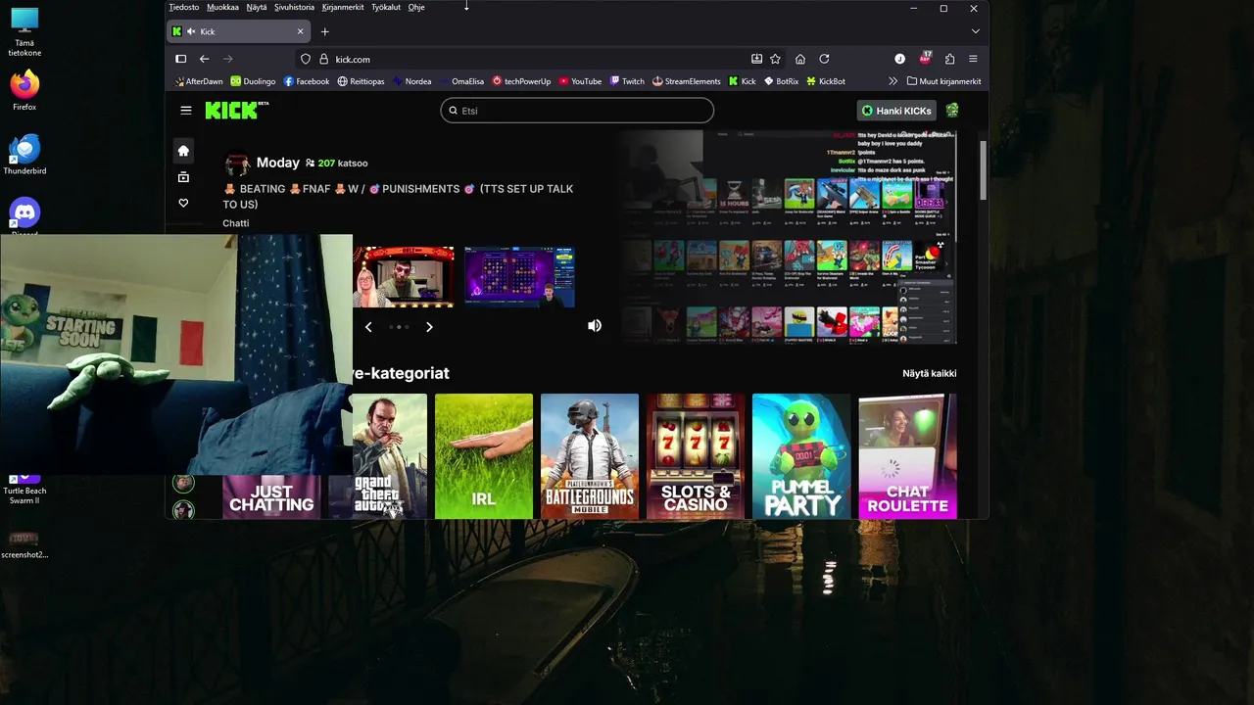Open the Twitch bookmark

click(x=627, y=81)
